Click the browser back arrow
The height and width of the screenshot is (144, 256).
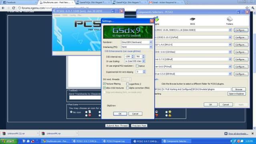click(3, 8)
